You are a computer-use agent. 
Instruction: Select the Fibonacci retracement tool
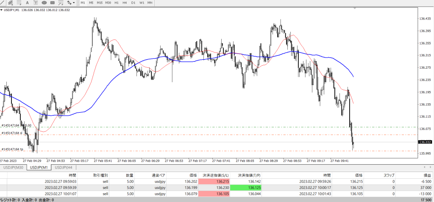tap(19, 3)
